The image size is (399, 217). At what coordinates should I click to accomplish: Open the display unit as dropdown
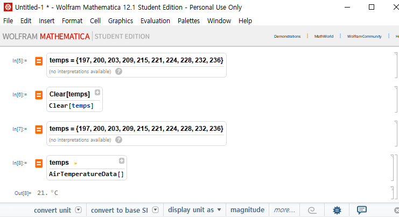(195, 210)
